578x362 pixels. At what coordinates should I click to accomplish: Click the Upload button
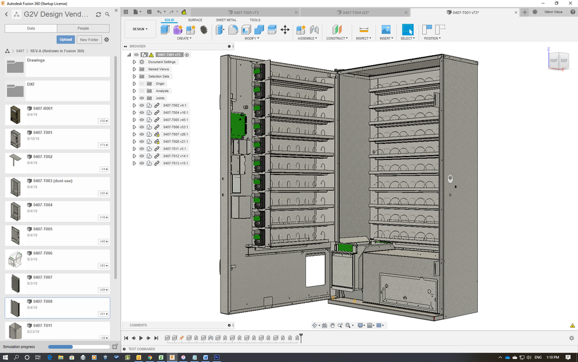pyautogui.click(x=66, y=39)
